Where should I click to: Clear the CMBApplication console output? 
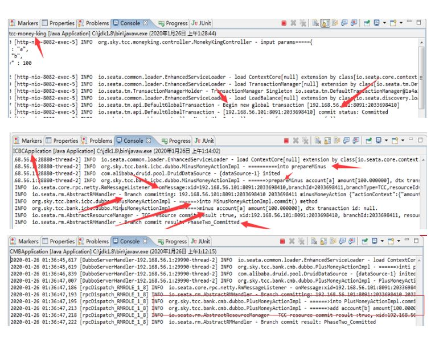coord(314,241)
